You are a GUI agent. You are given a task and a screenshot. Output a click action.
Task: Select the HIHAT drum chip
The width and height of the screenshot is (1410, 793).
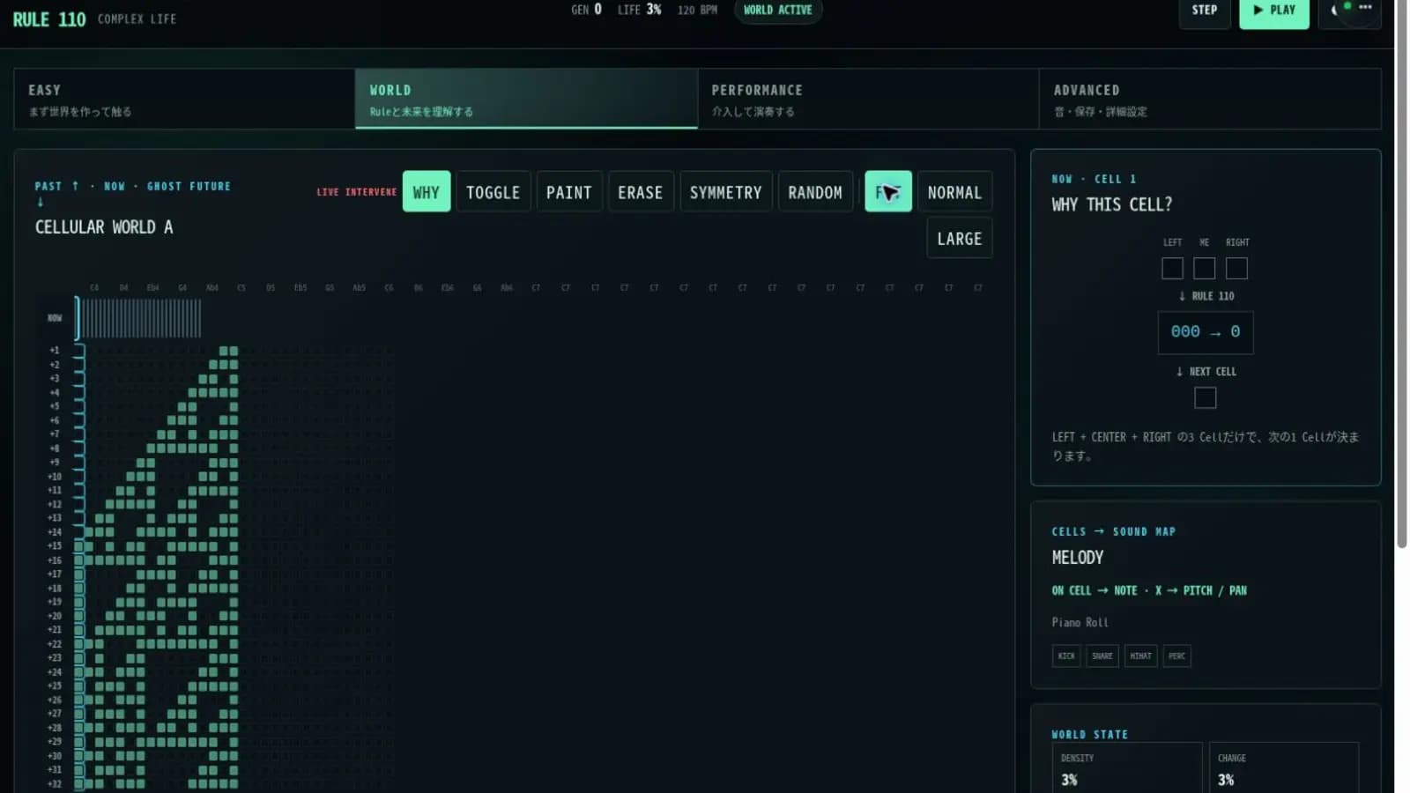point(1140,656)
